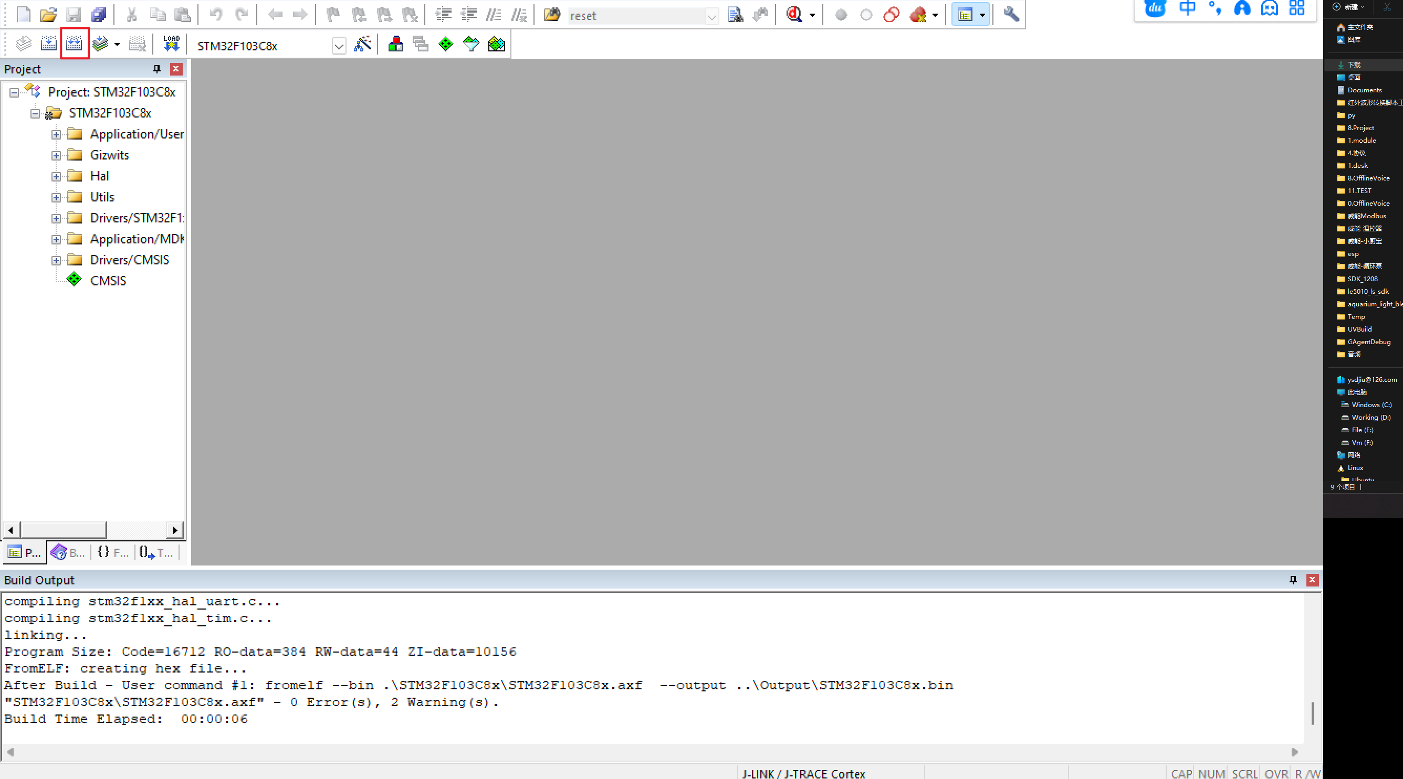Toggle the Insert/Remove Breakpoint red circle
The height and width of the screenshot is (779, 1403).
click(841, 15)
